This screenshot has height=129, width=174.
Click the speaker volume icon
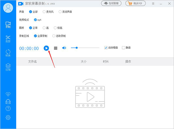point(64,48)
